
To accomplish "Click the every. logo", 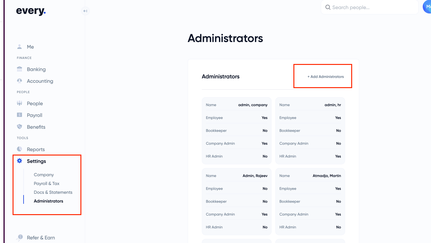I will tap(31, 11).
